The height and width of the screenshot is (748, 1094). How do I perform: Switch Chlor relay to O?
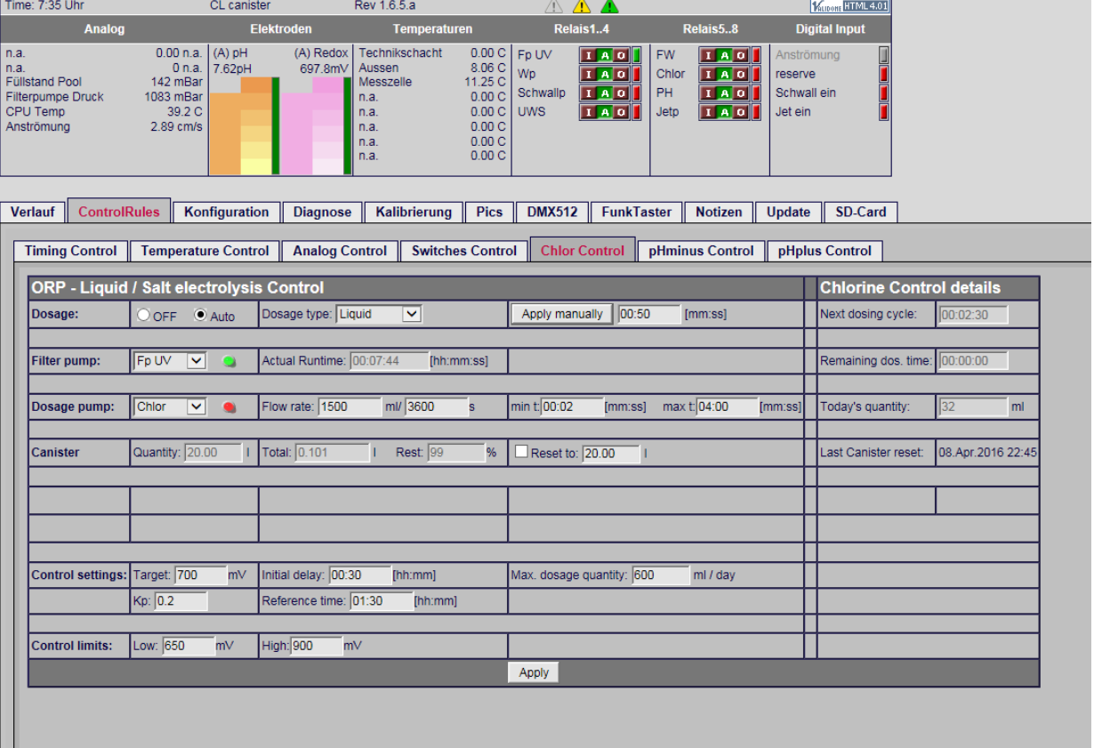[740, 74]
